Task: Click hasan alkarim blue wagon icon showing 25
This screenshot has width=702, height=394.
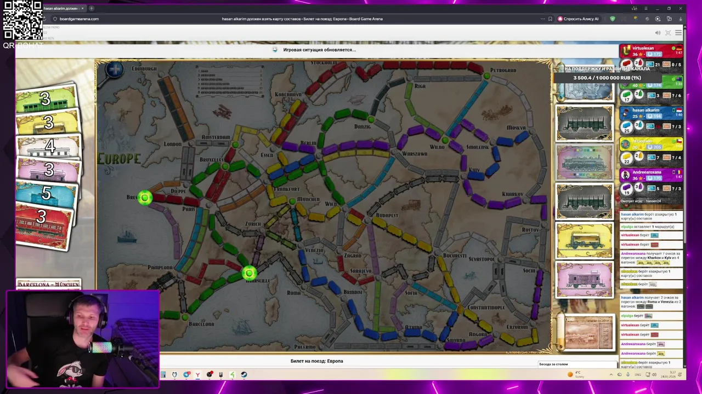Action: tap(627, 126)
